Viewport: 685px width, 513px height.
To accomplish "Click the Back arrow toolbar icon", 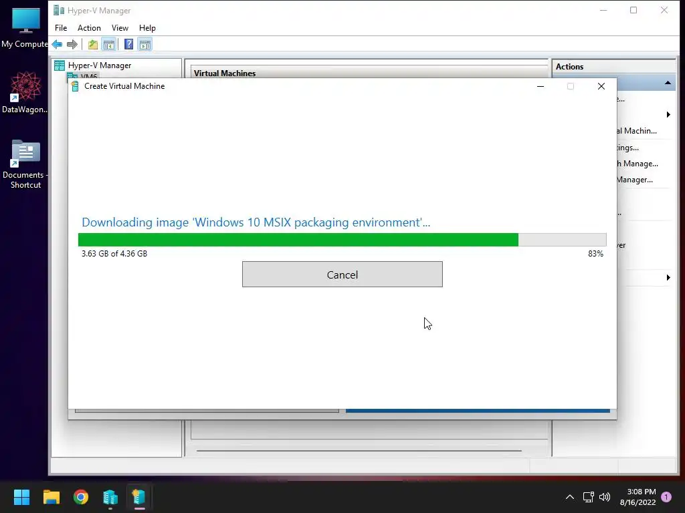I will (57, 44).
